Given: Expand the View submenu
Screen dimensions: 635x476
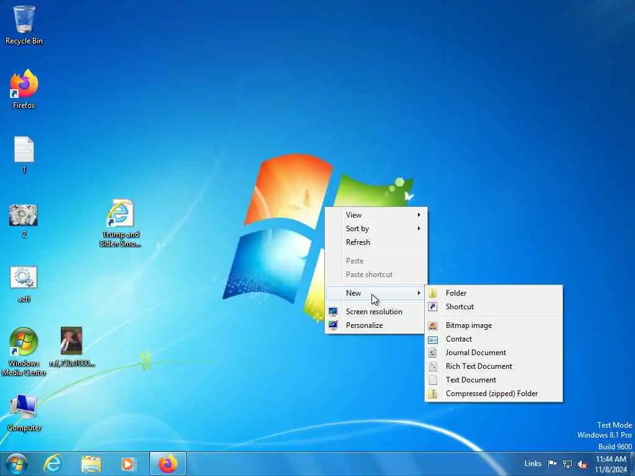Looking at the screenshot, I should coord(376,215).
